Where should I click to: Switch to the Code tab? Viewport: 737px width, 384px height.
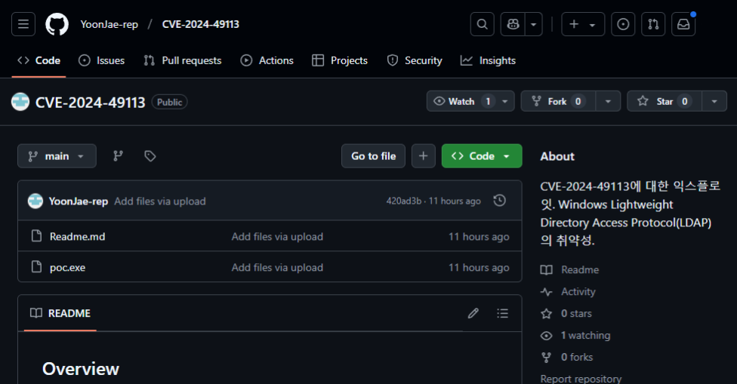coord(39,60)
